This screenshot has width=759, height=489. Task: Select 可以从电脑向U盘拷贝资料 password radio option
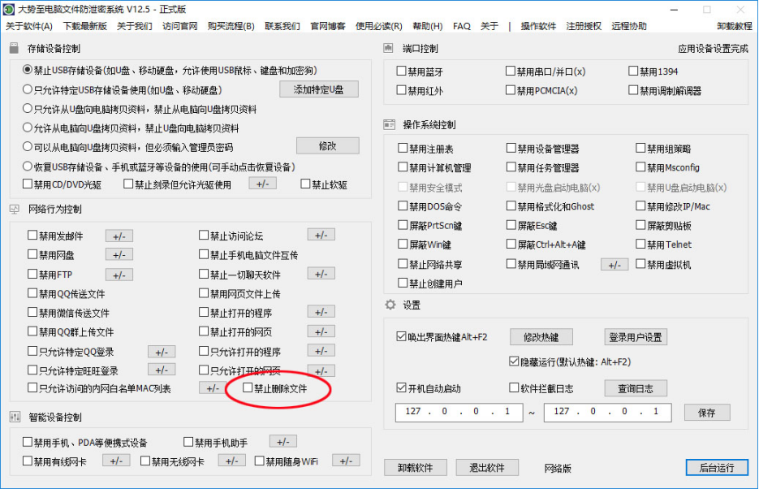point(28,146)
